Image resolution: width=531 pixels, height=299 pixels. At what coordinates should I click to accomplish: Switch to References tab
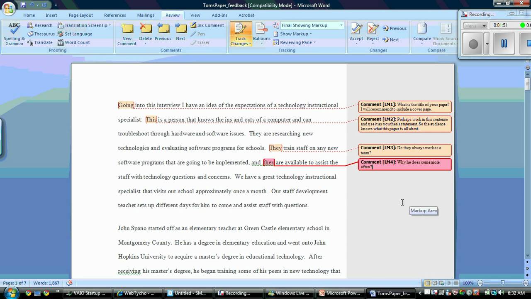click(x=115, y=15)
